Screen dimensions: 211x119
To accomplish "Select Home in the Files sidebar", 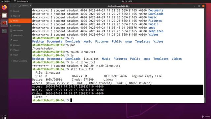I will point(20,21).
